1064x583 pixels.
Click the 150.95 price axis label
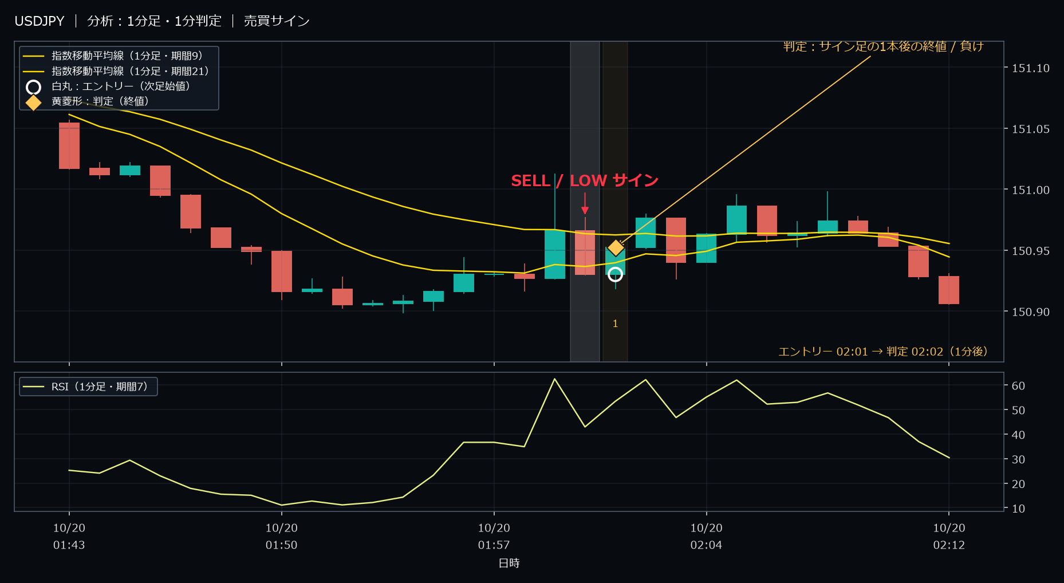pyautogui.click(x=1031, y=251)
